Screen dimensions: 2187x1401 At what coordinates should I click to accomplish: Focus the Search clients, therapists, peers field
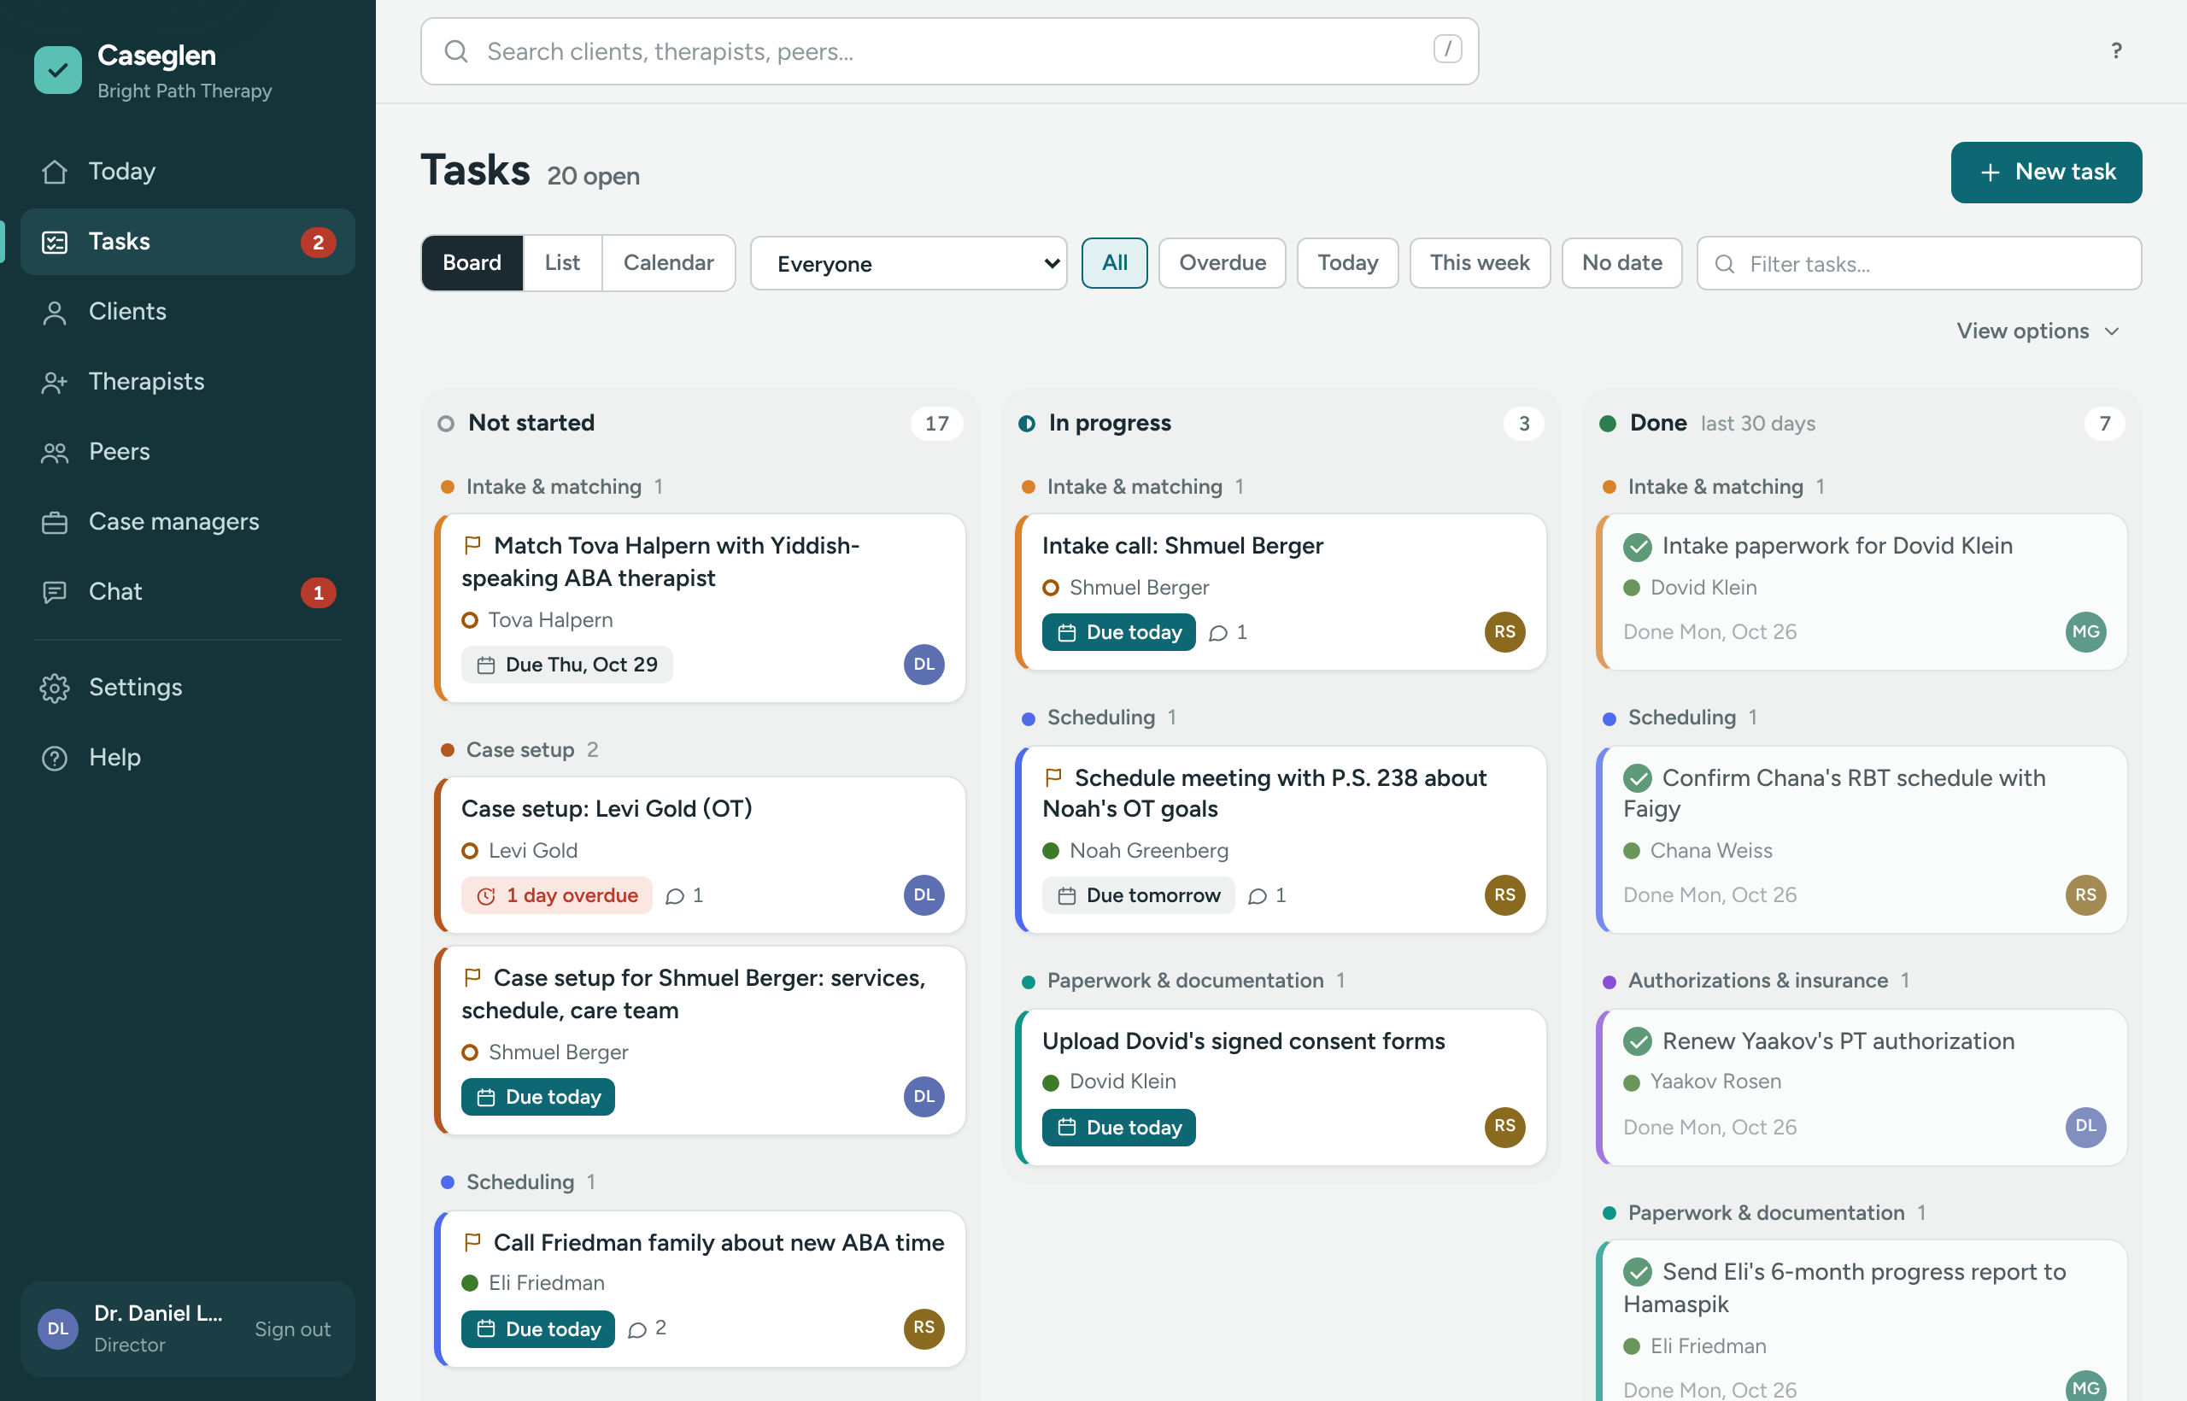(x=949, y=52)
